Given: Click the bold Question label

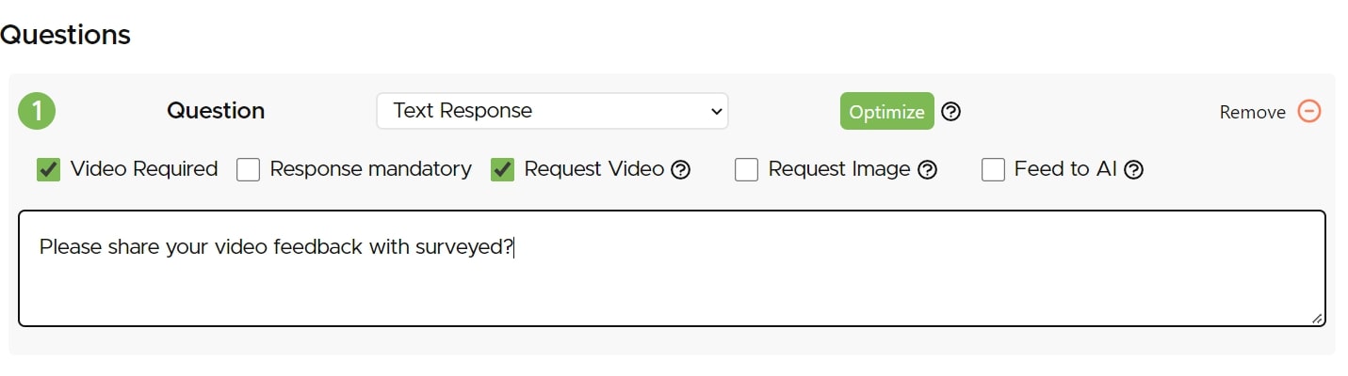Looking at the screenshot, I should click(x=216, y=111).
